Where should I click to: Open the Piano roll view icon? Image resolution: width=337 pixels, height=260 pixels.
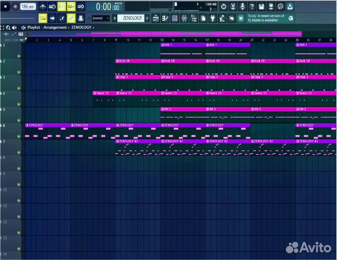coord(165,18)
